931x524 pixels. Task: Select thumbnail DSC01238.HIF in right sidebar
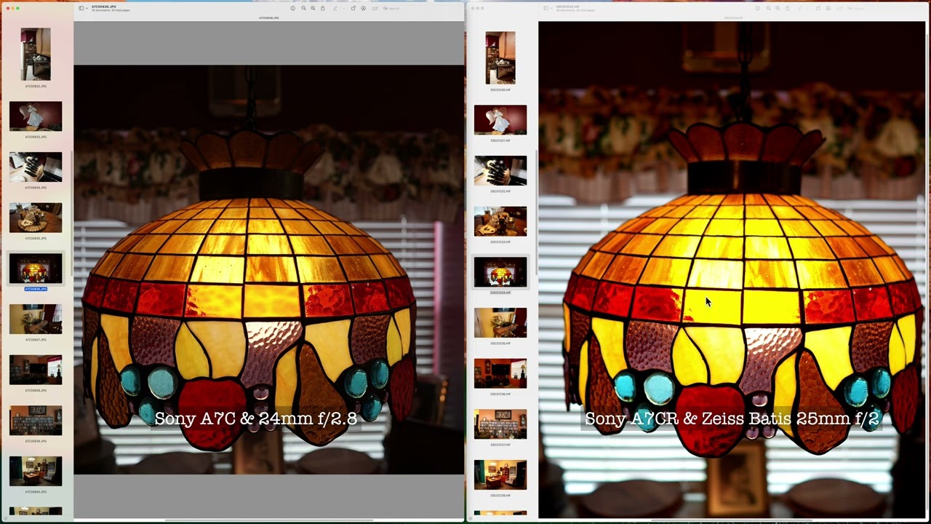(500, 475)
